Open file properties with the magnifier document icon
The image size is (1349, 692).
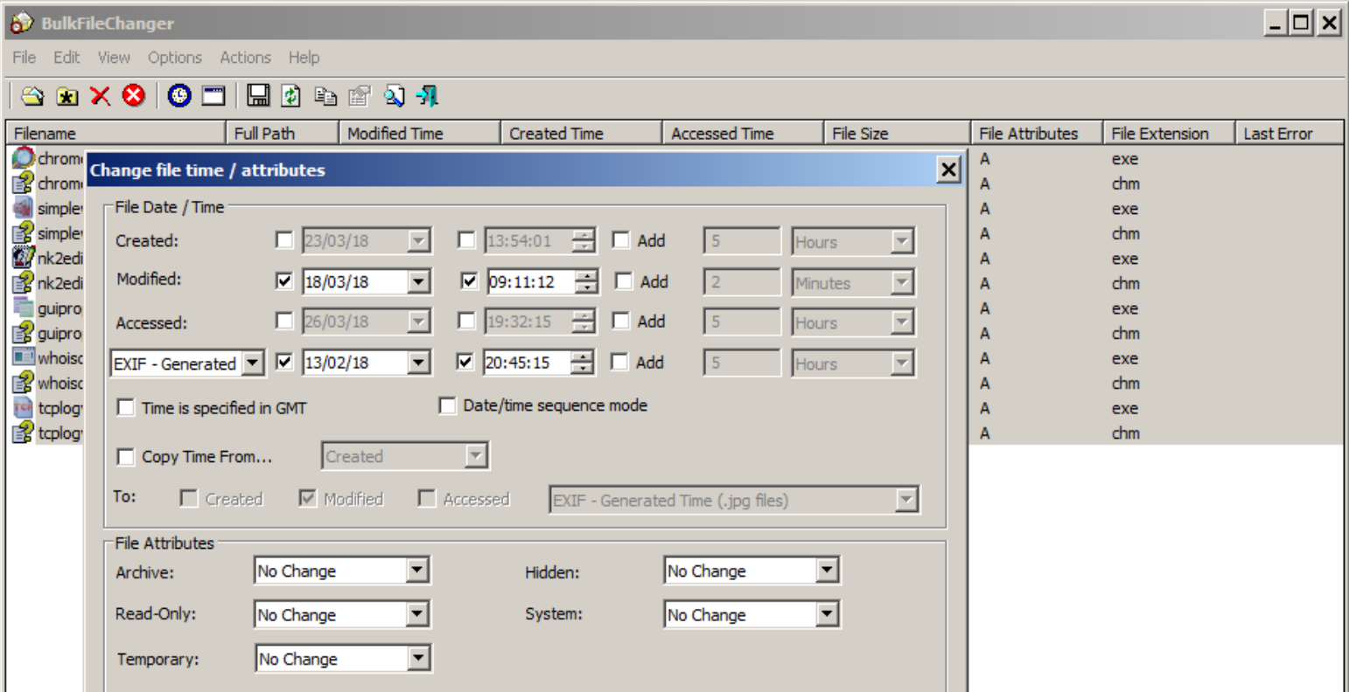tap(394, 96)
